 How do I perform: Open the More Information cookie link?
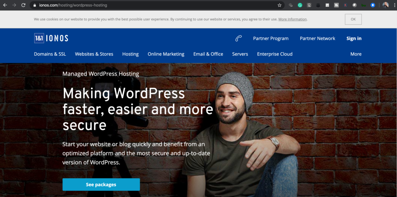click(x=292, y=19)
